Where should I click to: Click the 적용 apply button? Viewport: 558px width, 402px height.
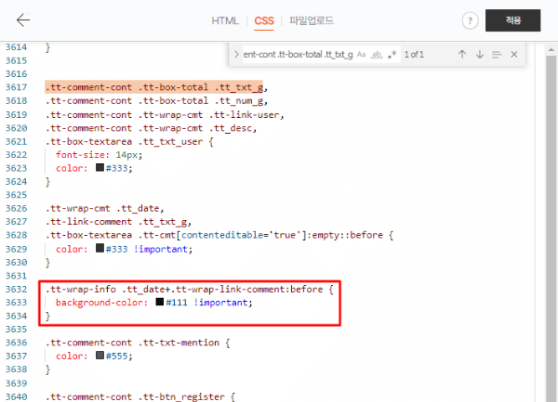click(512, 20)
